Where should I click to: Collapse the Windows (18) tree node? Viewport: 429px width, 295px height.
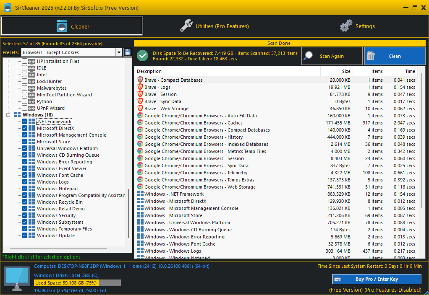pos(8,115)
